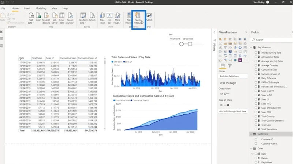This screenshot has height=164, width=293.
Task: Open the Get data button
Action: [31, 18]
